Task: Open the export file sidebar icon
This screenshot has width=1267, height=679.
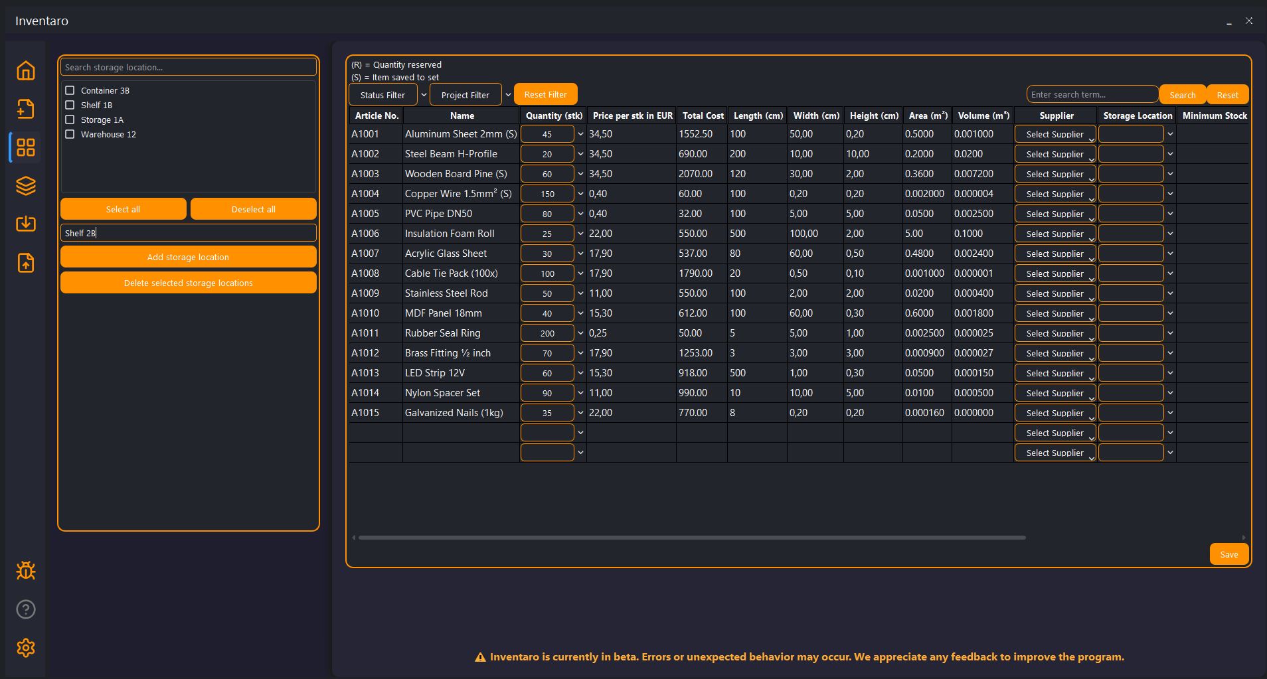Action: coord(26,263)
